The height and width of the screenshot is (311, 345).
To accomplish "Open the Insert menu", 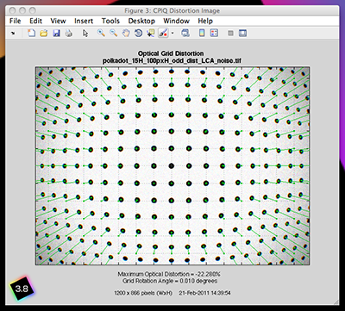I will [x=84, y=21].
